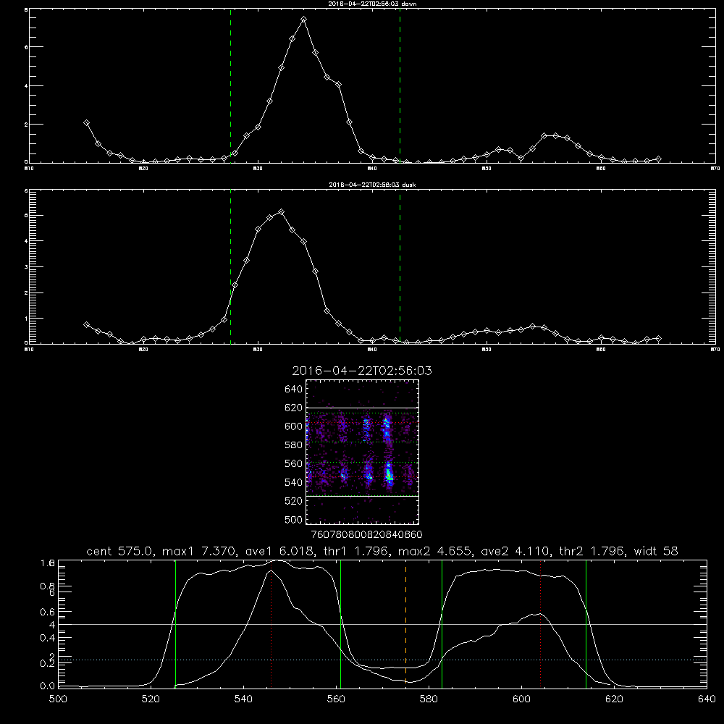Click the 640 label on bottom plot x-axis
The width and height of the screenshot is (724, 724).
707,699
